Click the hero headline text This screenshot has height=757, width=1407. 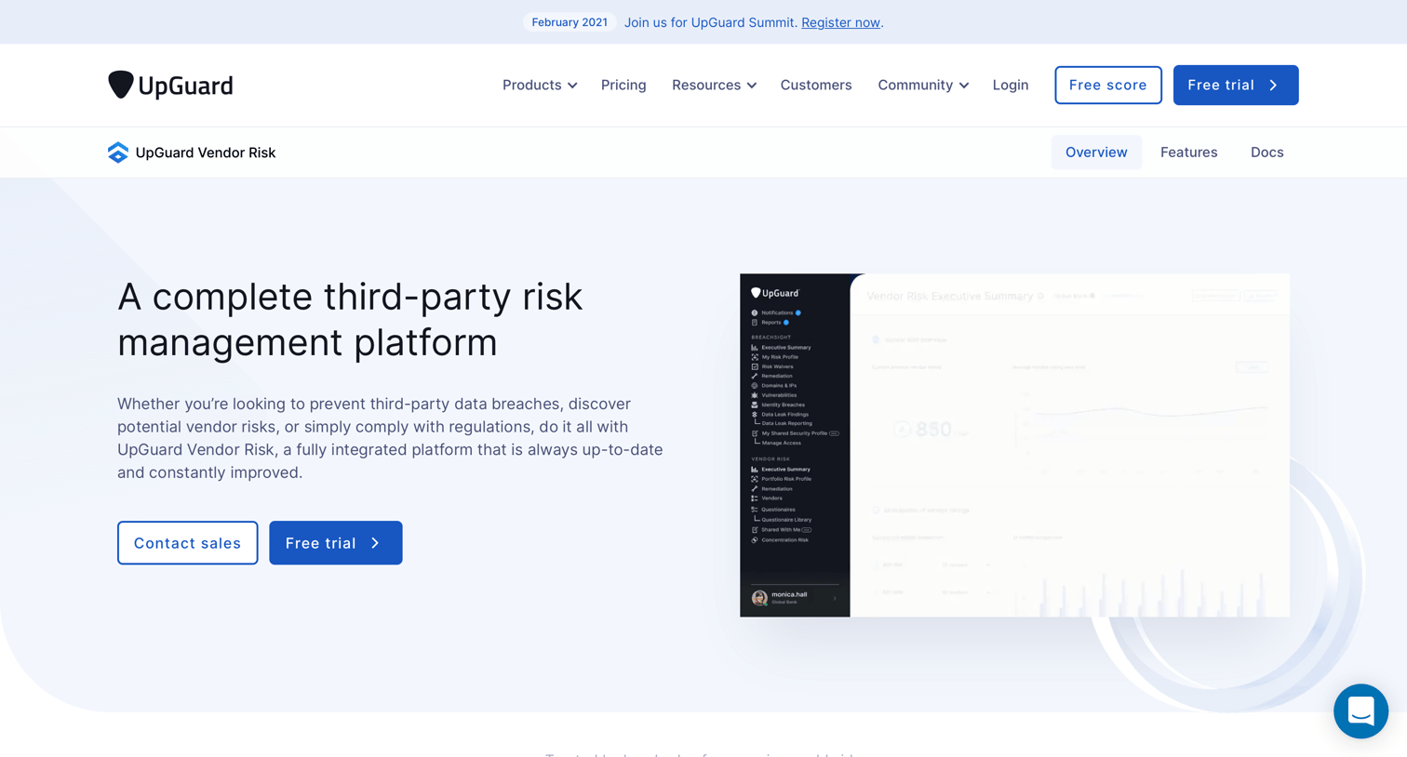pos(350,319)
